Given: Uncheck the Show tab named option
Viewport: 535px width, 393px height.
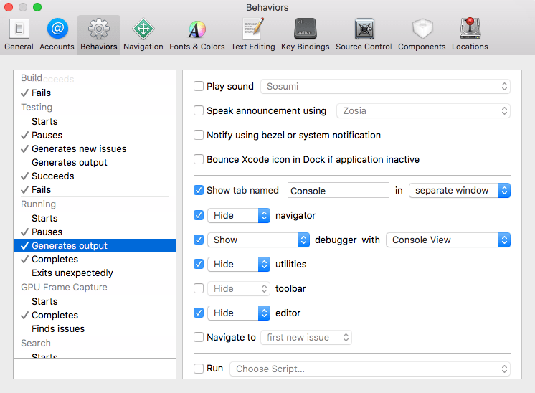Looking at the screenshot, I should point(199,191).
